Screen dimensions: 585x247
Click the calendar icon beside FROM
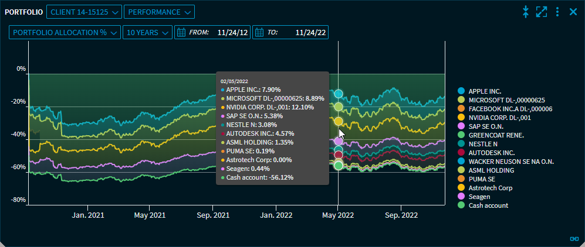coord(181,32)
